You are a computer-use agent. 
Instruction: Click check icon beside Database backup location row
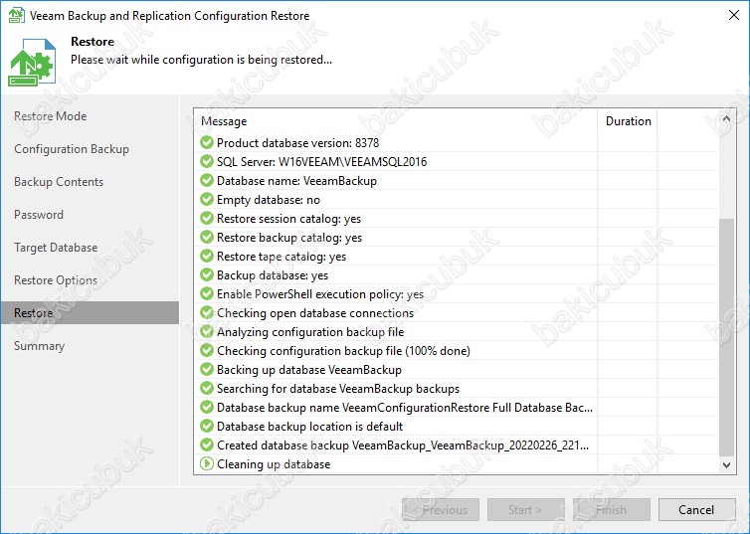coord(207,426)
